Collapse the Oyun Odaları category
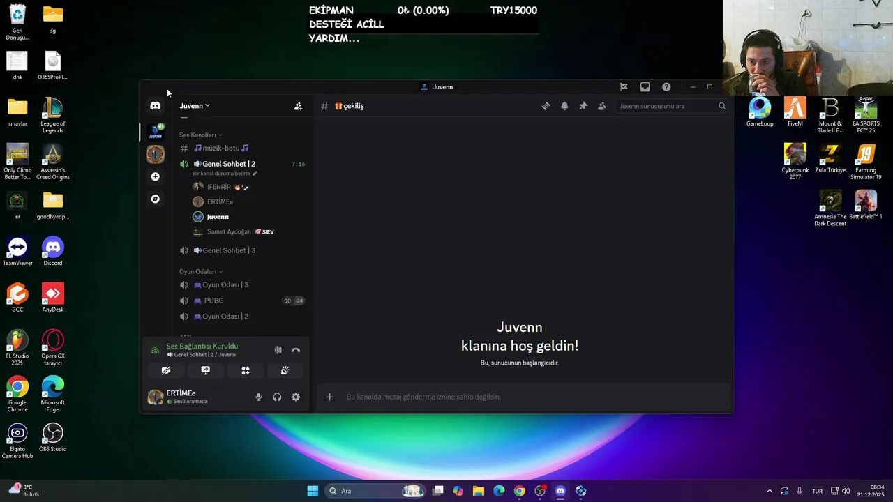 (x=201, y=271)
